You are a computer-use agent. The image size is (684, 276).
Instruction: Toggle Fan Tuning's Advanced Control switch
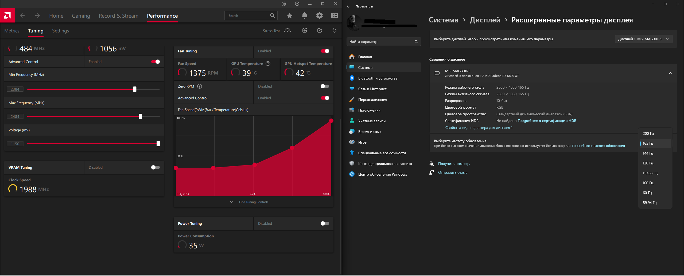[x=325, y=98]
